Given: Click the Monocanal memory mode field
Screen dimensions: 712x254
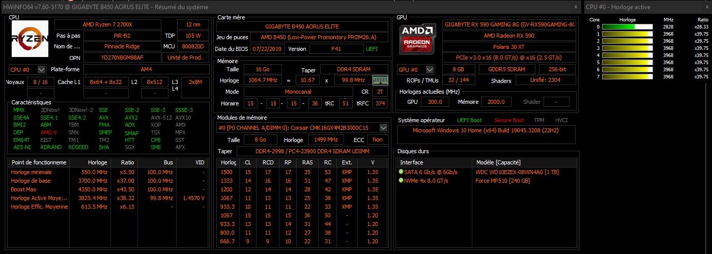Looking at the screenshot, I should [298, 92].
